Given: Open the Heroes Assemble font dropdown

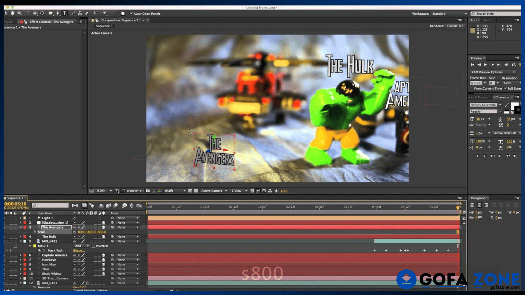Looking at the screenshot, I should click(486, 105).
